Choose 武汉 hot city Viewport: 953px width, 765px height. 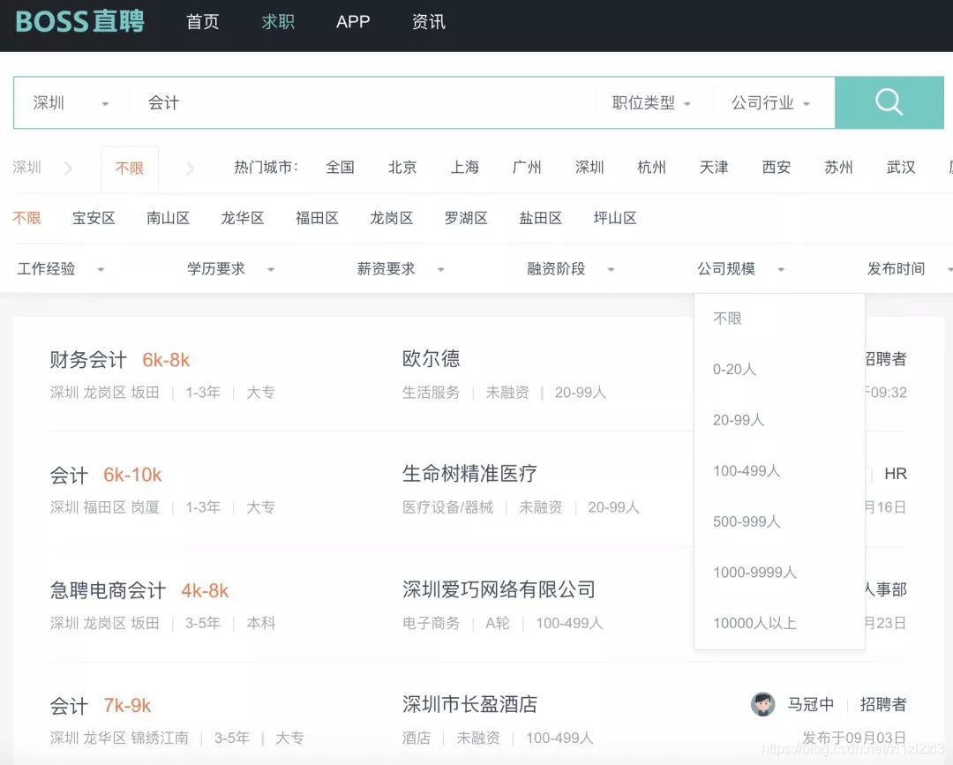pos(901,167)
